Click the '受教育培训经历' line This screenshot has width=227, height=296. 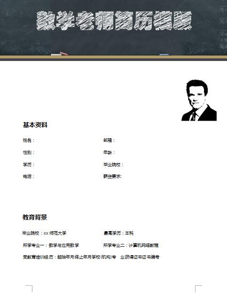[x=91, y=257]
